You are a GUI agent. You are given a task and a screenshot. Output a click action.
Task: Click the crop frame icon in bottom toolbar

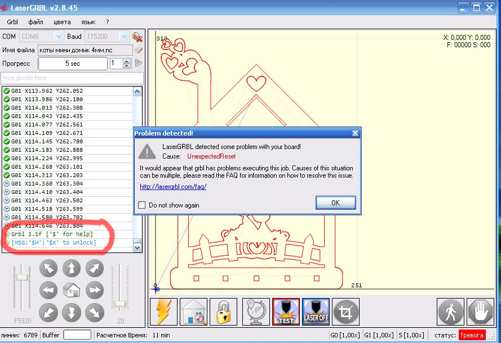pos(345,312)
